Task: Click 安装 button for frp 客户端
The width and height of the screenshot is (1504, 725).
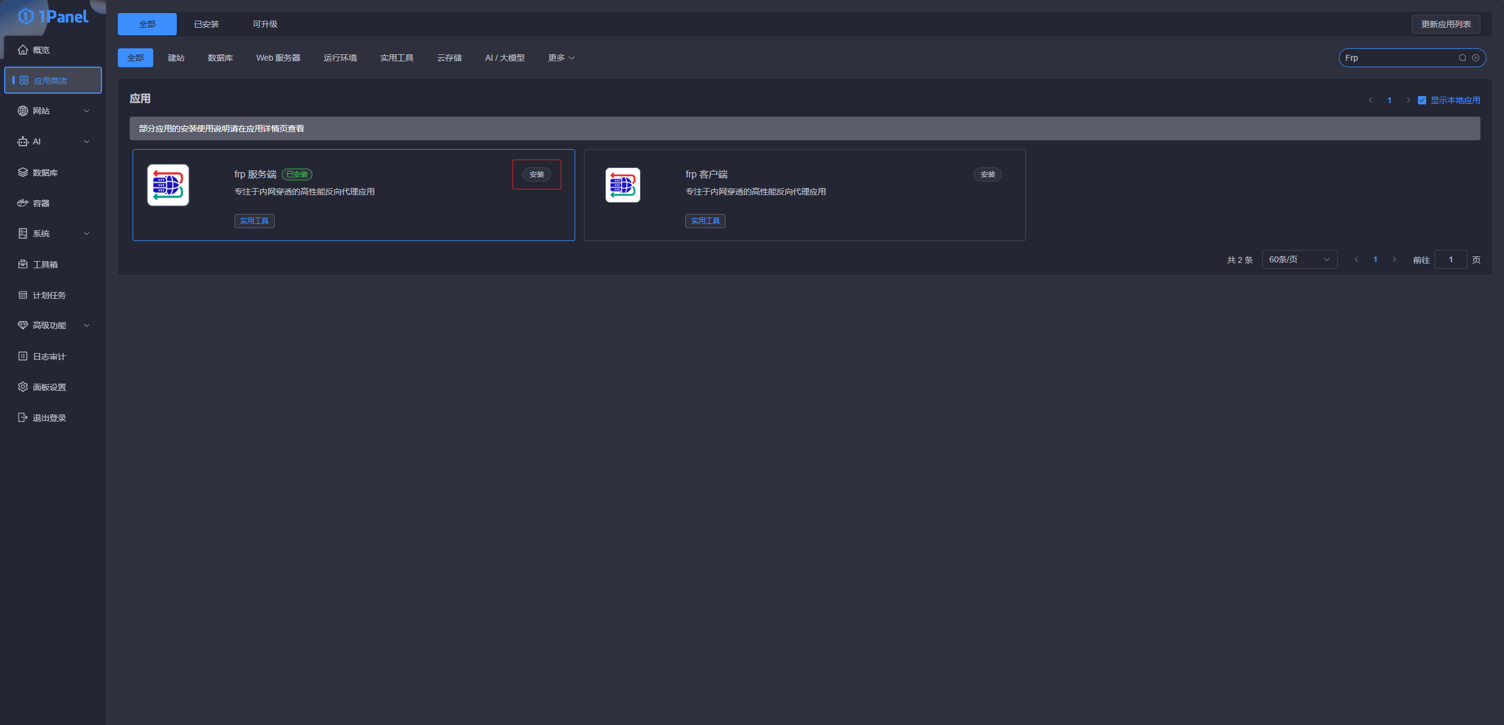Action: (x=987, y=174)
